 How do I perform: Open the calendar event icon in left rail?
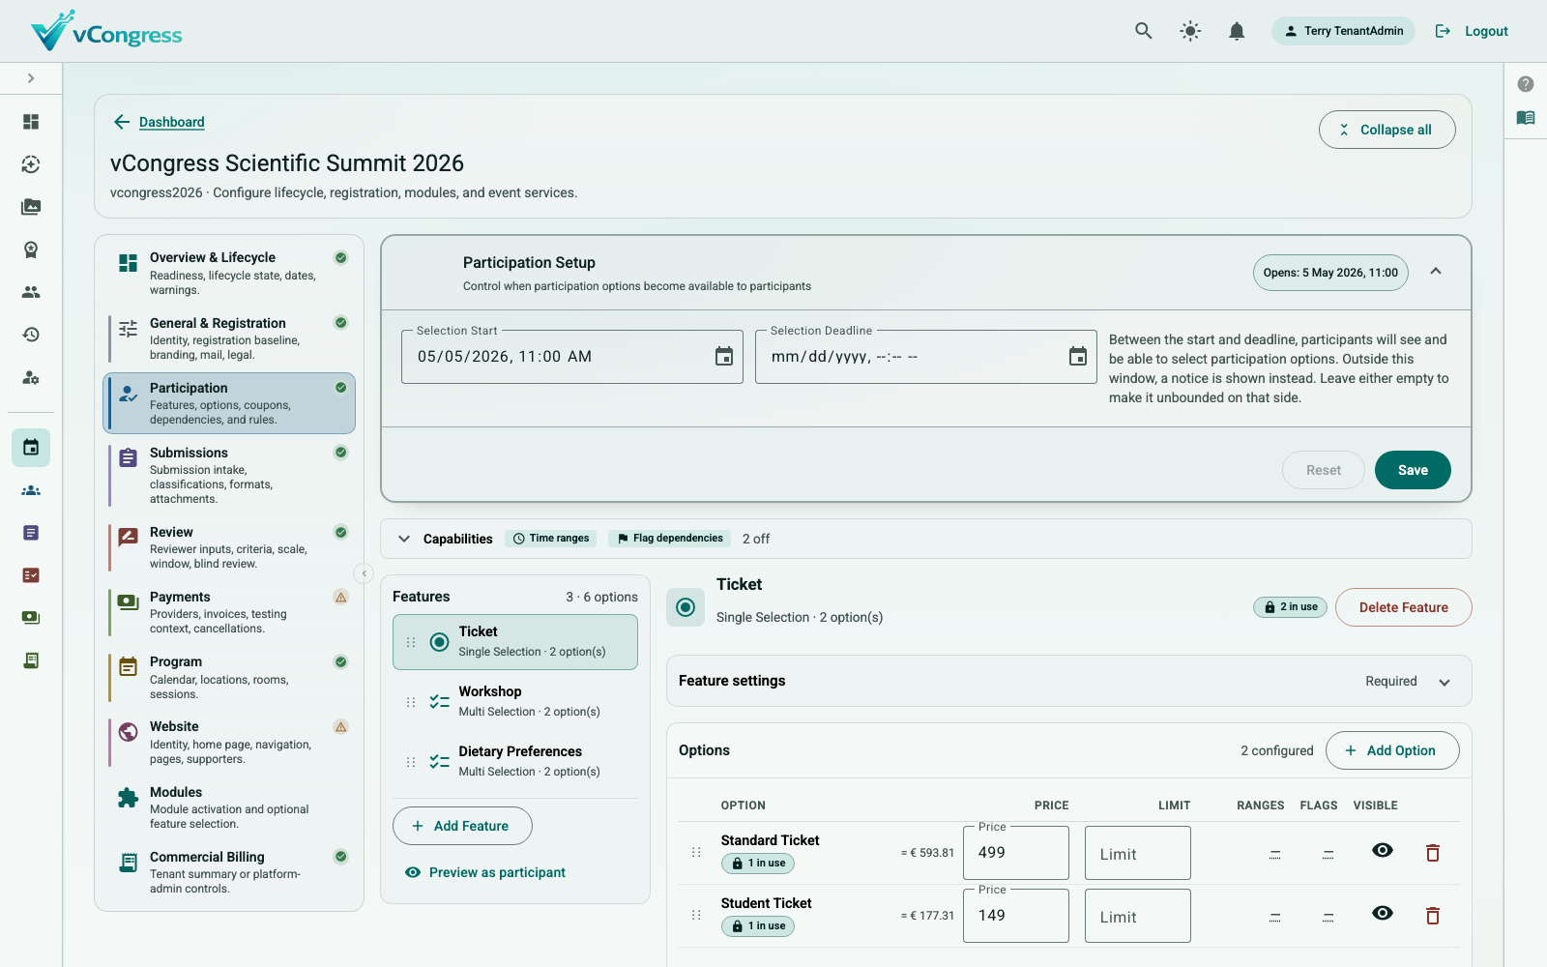(31, 448)
